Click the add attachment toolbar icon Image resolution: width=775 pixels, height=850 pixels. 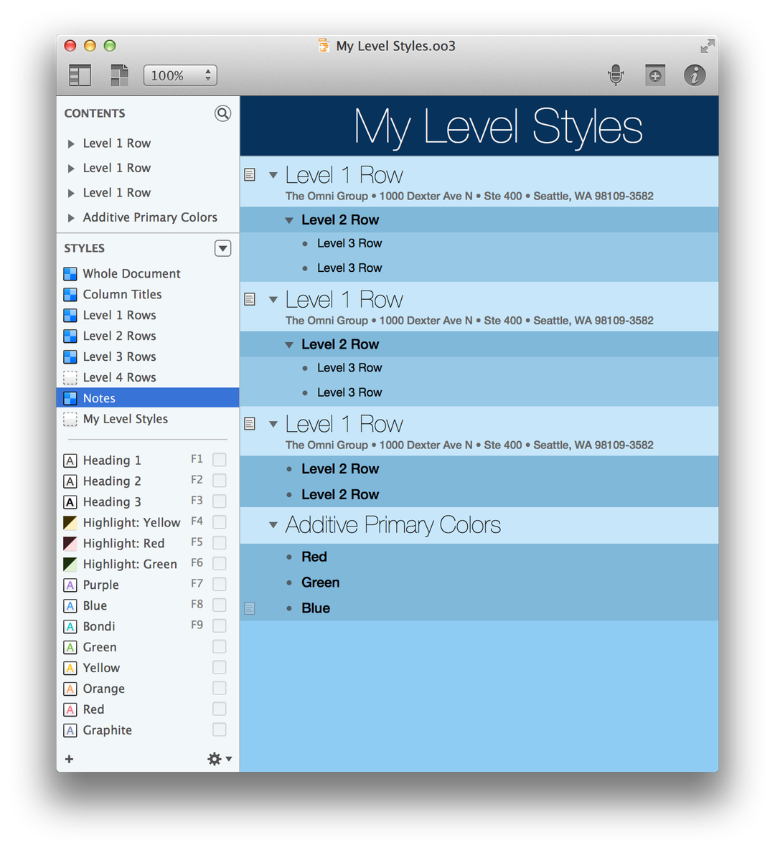655,75
